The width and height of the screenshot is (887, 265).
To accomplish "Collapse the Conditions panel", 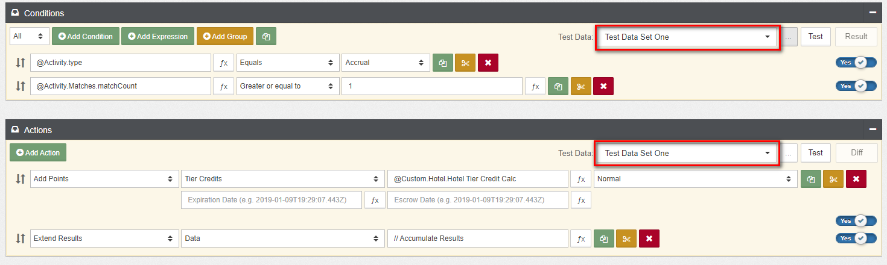I will [x=873, y=13].
